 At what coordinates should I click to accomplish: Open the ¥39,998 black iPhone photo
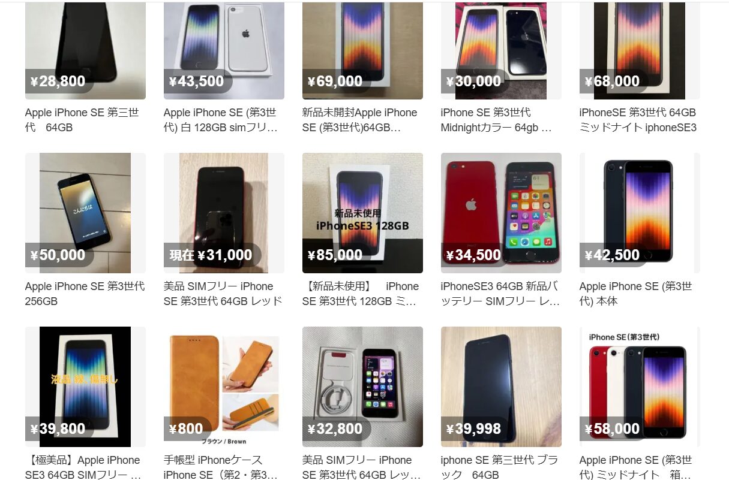[x=501, y=387]
